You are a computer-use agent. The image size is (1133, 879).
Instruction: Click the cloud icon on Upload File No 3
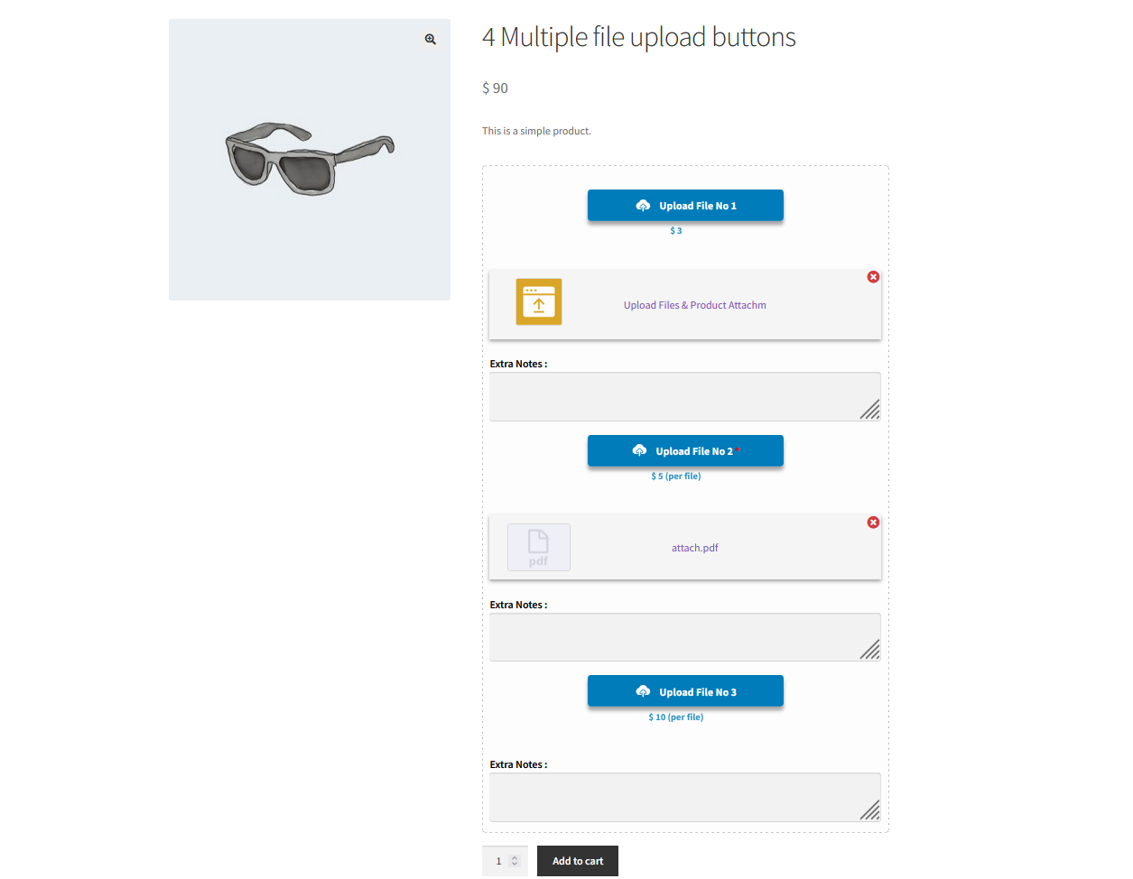642,690
